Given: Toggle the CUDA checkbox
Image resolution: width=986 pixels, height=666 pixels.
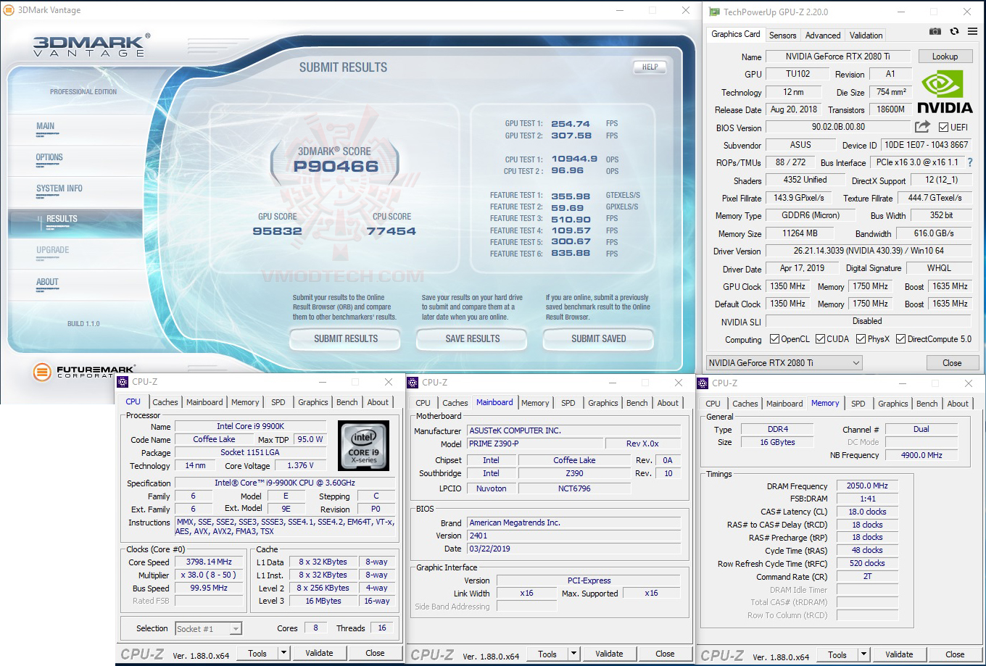Looking at the screenshot, I should pyautogui.click(x=821, y=338).
